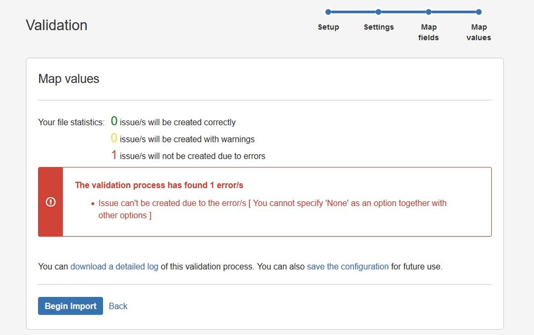This screenshot has width=534, height=335.
Task: Click the Map values step dot marker
Action: click(479, 12)
